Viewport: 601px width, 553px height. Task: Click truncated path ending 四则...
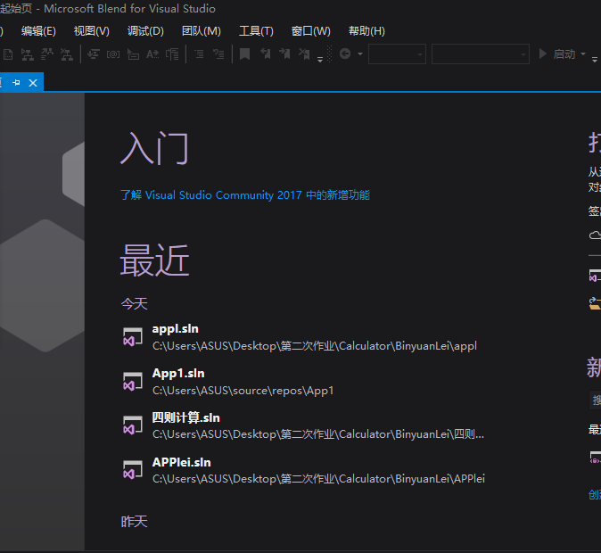[x=318, y=434]
